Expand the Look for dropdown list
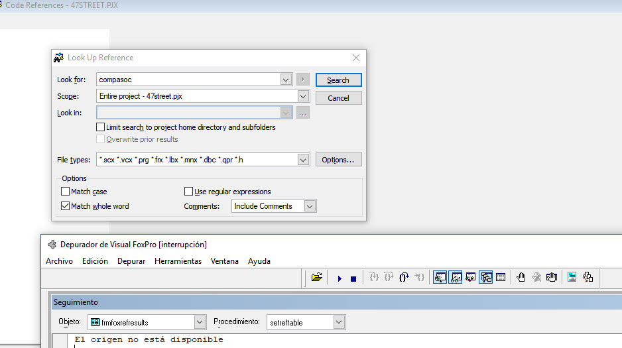 (286, 80)
